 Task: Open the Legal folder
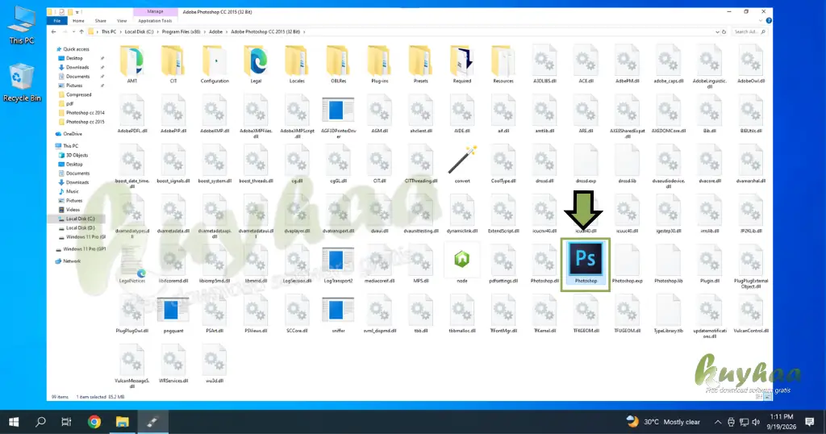point(256,64)
